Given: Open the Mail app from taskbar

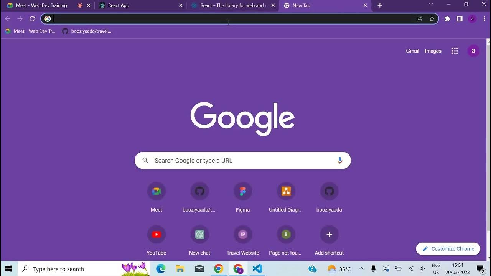Looking at the screenshot, I should tap(199, 269).
